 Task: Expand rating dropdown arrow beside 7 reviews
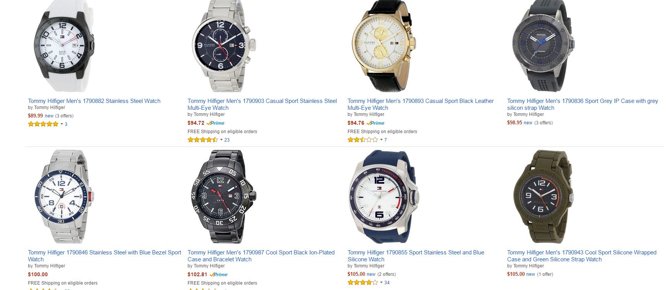click(381, 140)
